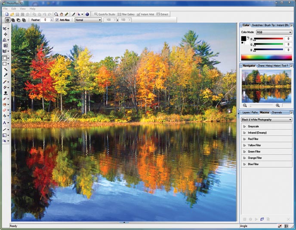Click the Orange Filter macro label
Screen dimensions: 296x230
tap(255, 158)
